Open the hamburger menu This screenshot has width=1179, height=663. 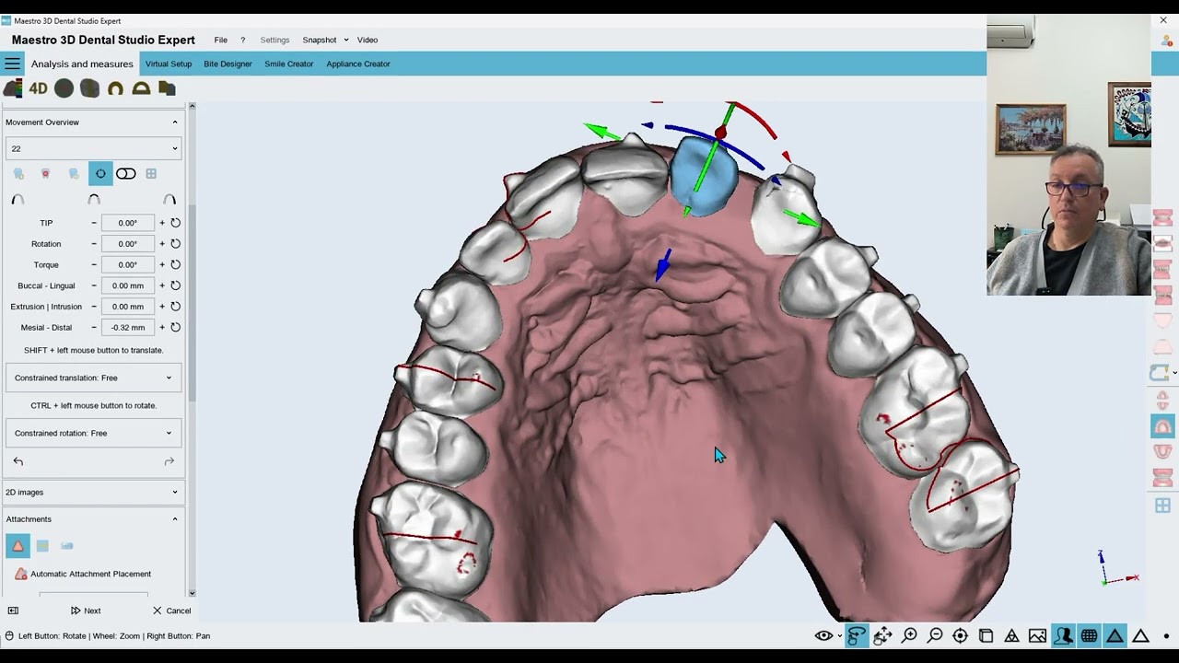tap(12, 64)
